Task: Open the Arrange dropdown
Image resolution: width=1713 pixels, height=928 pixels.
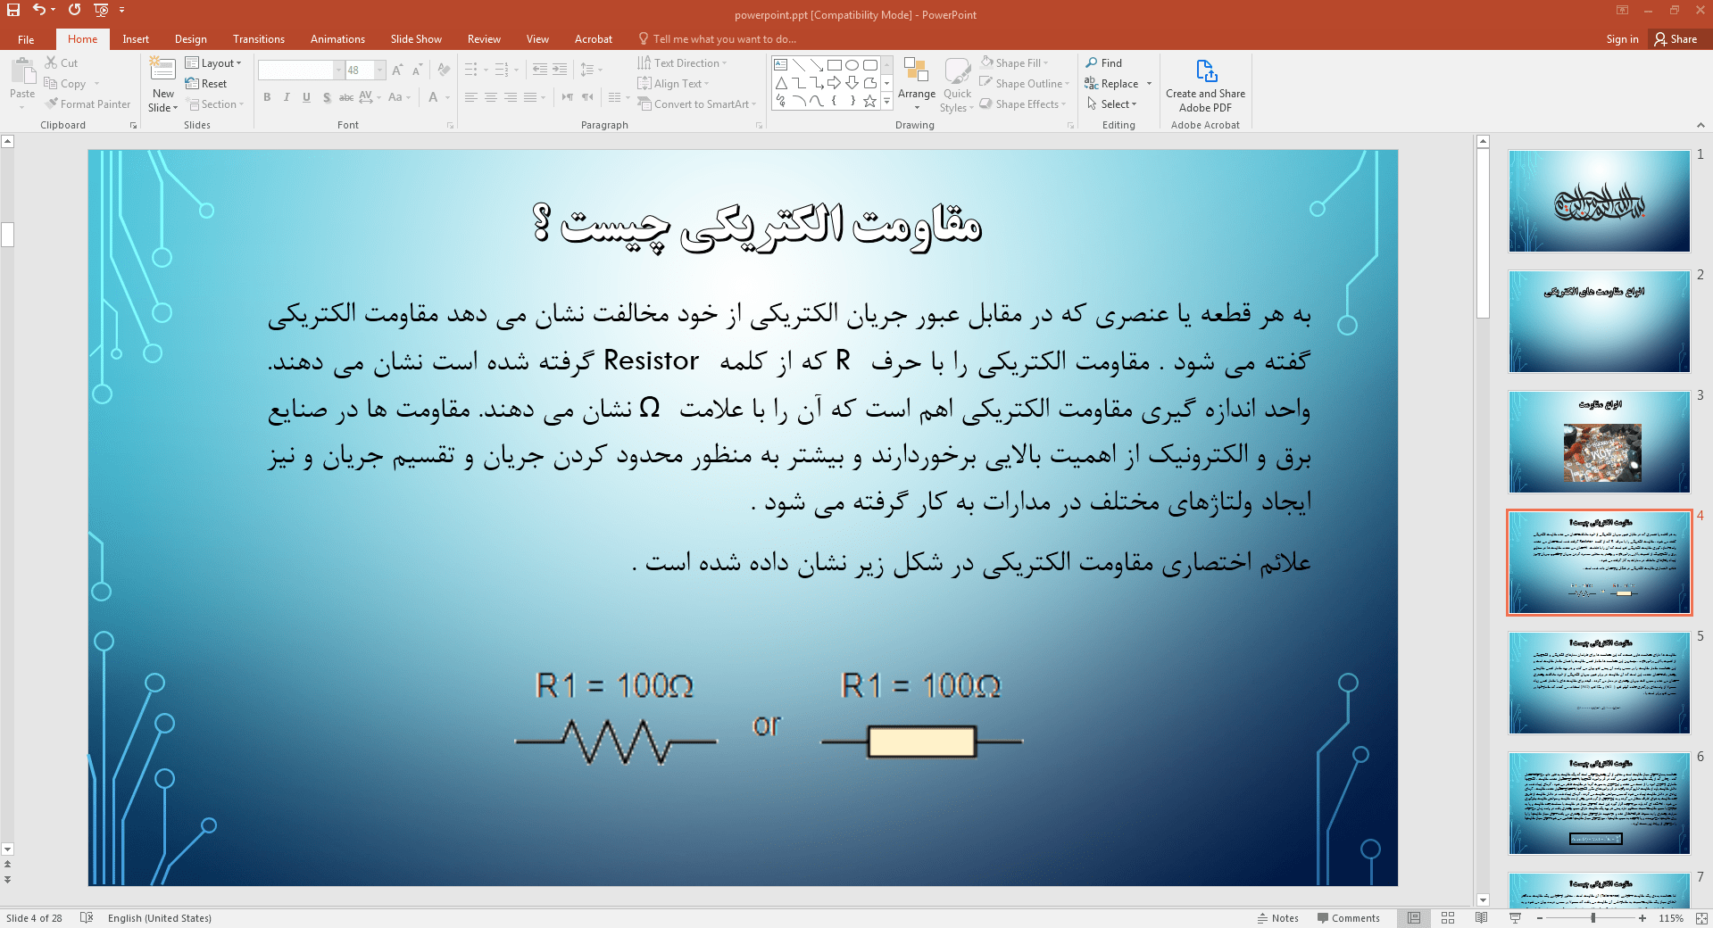Action: pos(917,85)
